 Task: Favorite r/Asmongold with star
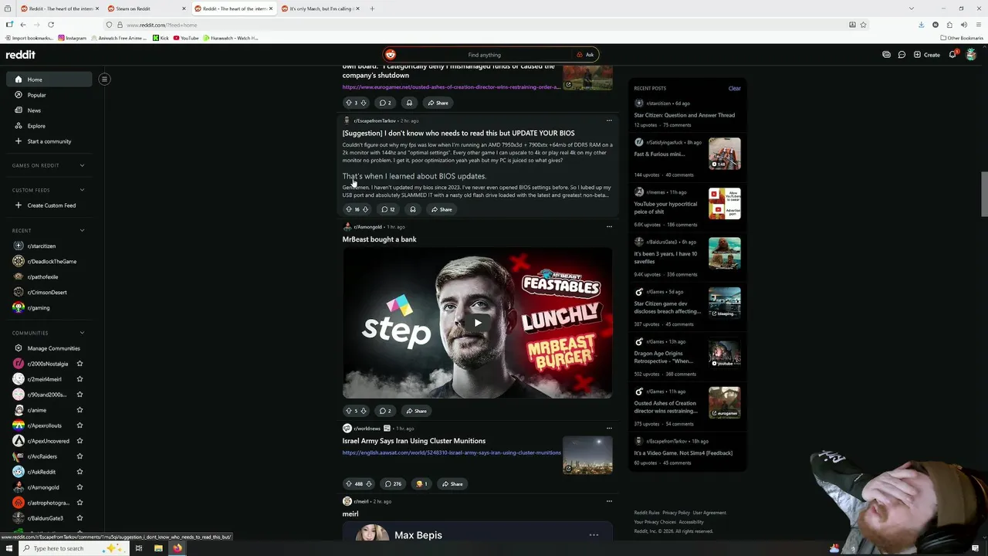click(80, 487)
